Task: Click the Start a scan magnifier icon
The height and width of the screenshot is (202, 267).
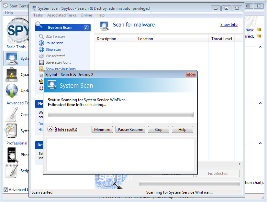Action: tap(41, 37)
